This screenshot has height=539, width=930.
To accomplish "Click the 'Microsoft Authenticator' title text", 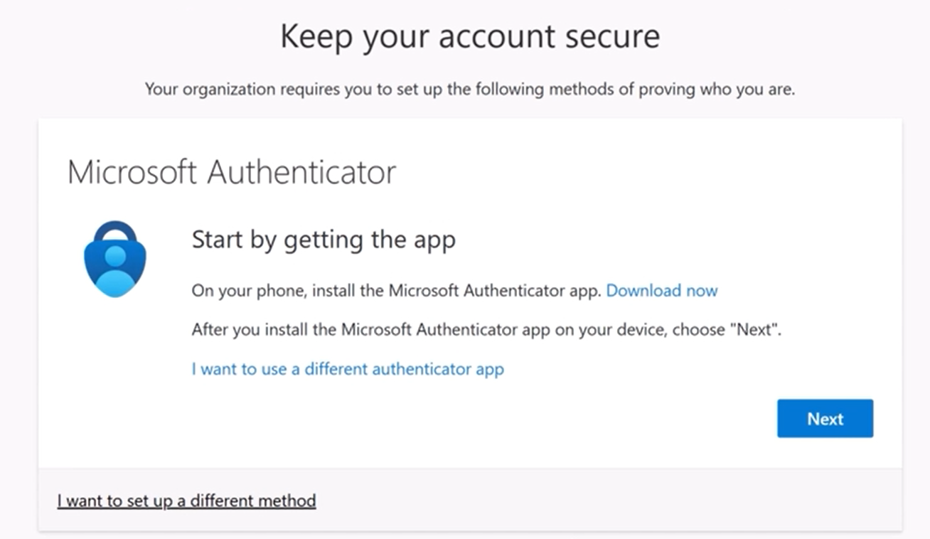I will pyautogui.click(x=232, y=172).
